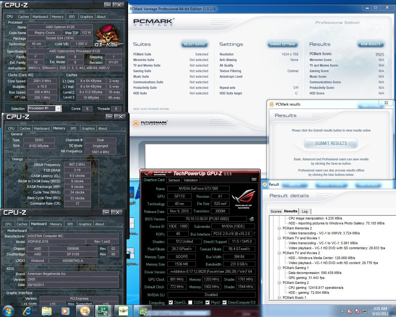The image size is (396, 317).
Task: Switch to the Sensors tab in GPU-Z
Action: [x=174, y=180]
